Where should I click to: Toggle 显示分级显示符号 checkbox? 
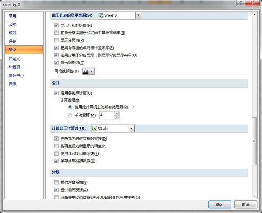56,55
